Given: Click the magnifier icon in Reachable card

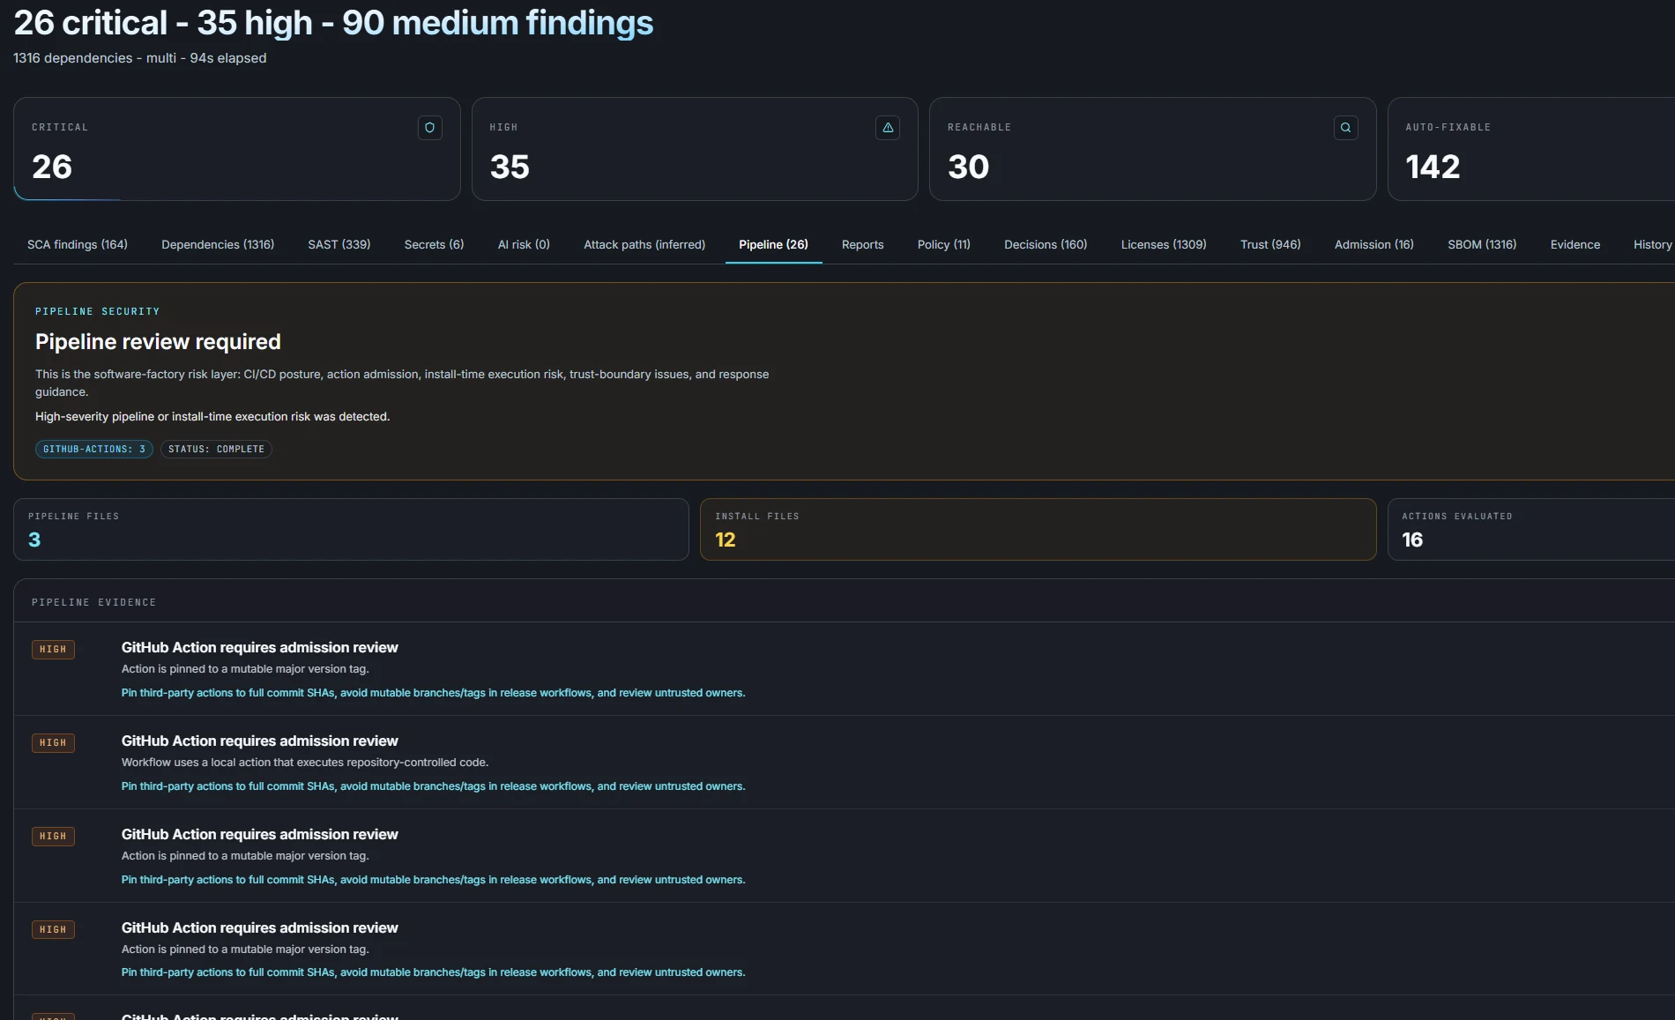Looking at the screenshot, I should click(x=1345, y=128).
